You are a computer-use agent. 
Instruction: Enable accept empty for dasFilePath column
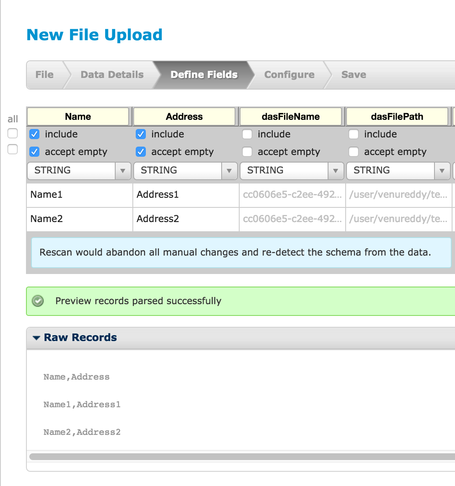353,152
